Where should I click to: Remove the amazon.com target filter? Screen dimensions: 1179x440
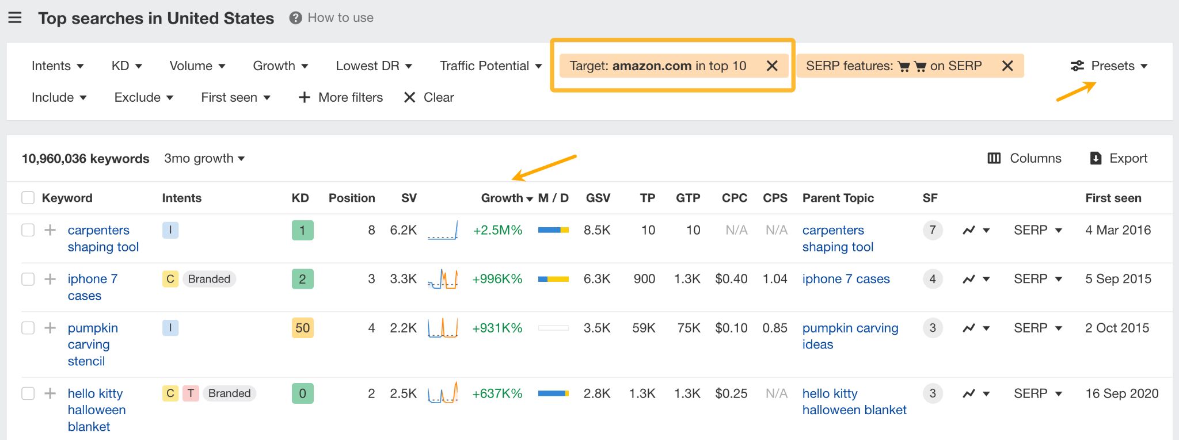[772, 66]
